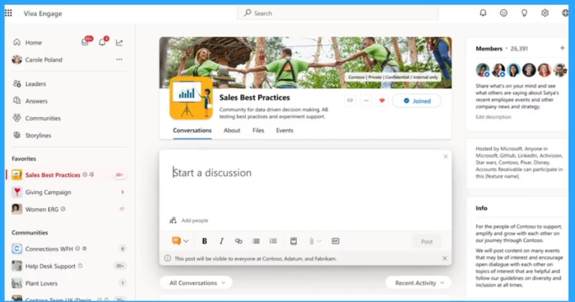Click the Members heading
The image size is (575, 302).
coord(489,48)
